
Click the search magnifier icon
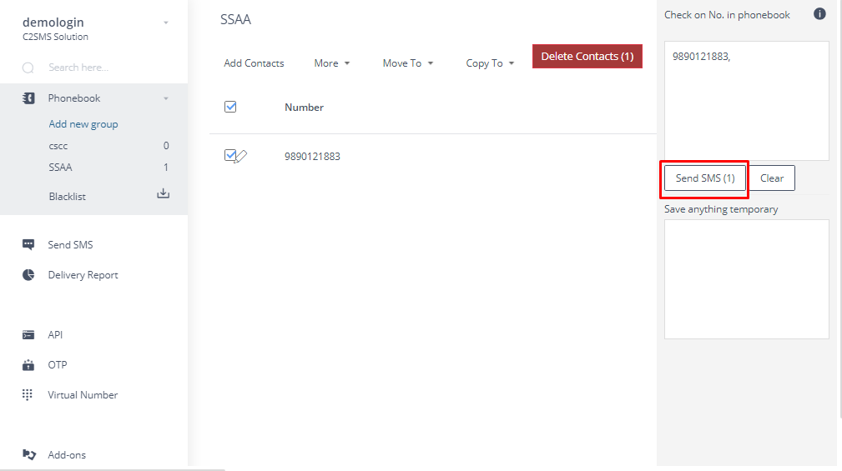(x=28, y=68)
